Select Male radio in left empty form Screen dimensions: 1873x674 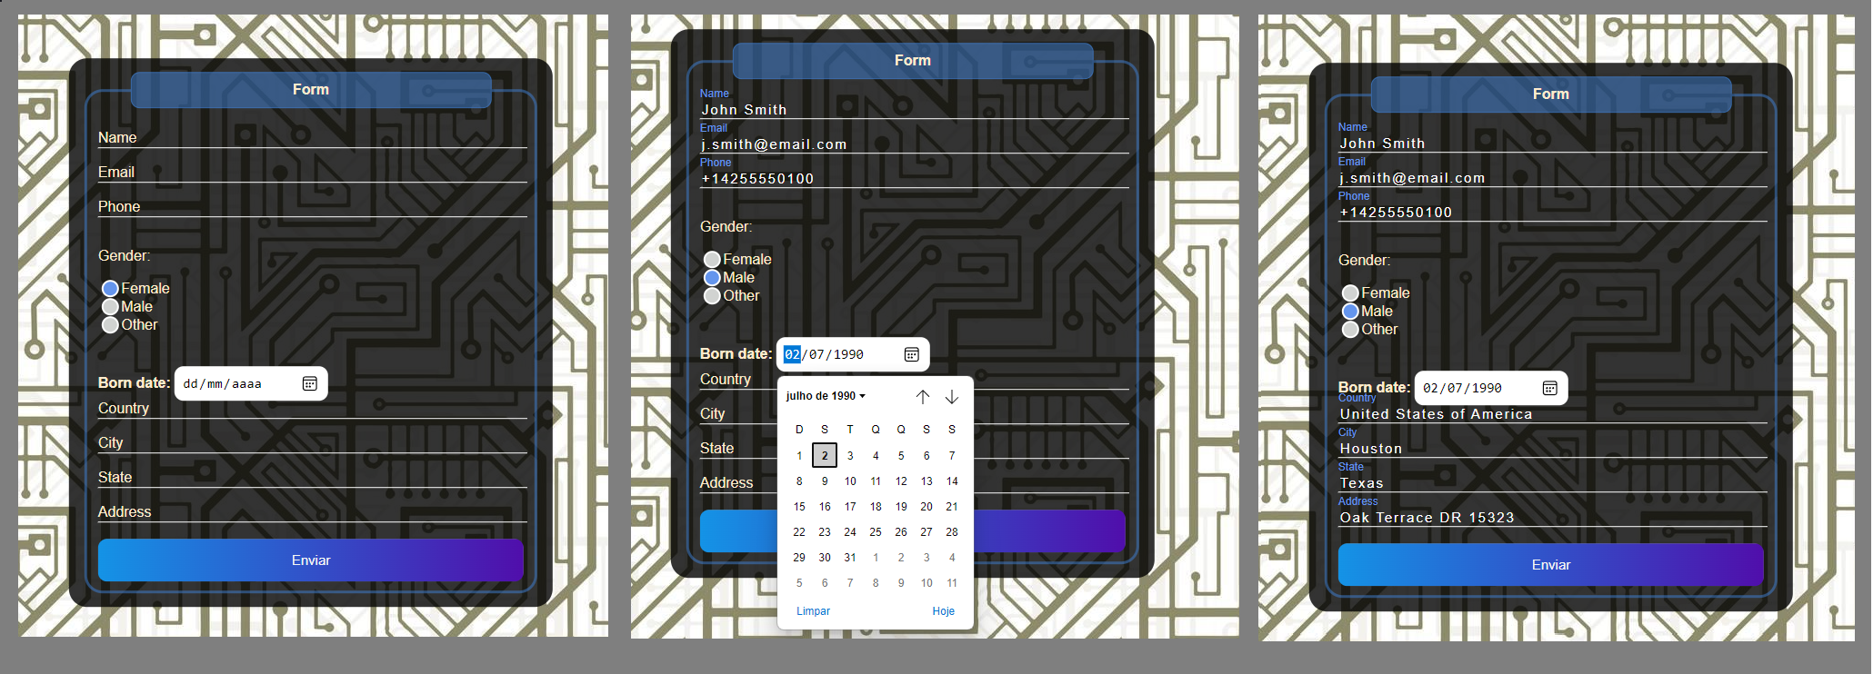point(110,307)
